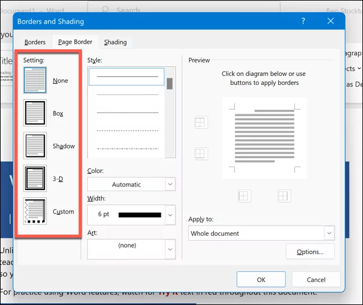Click the Box setting label
The height and width of the screenshot is (305, 363).
click(58, 113)
